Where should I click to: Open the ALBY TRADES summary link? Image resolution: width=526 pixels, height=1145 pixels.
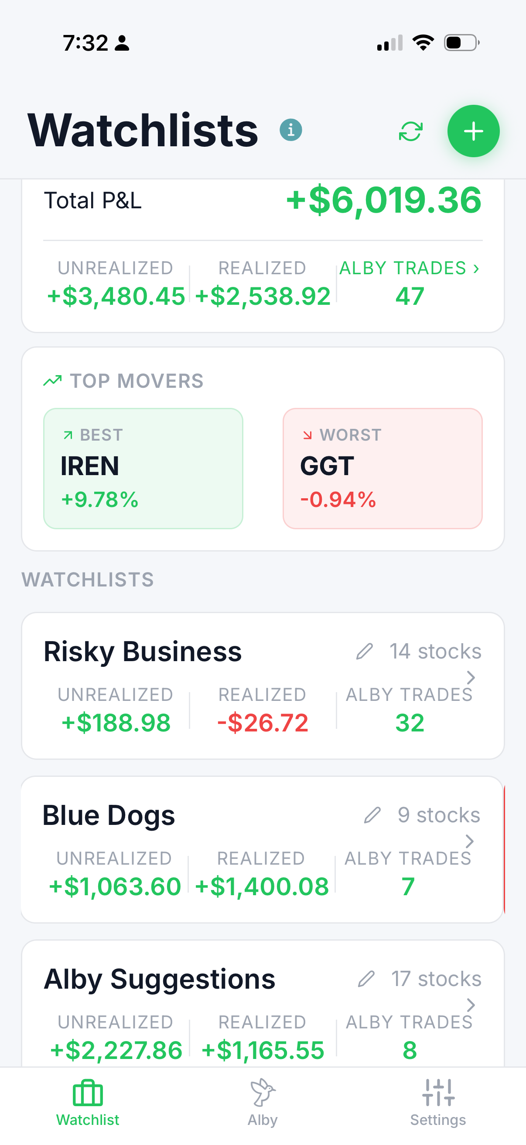click(409, 268)
